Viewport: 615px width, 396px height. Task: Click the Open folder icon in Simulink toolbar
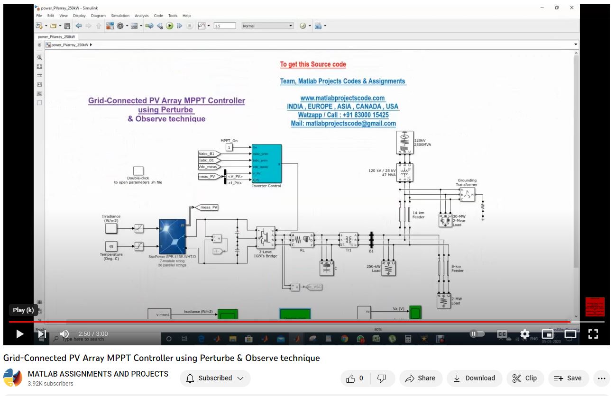[53, 26]
